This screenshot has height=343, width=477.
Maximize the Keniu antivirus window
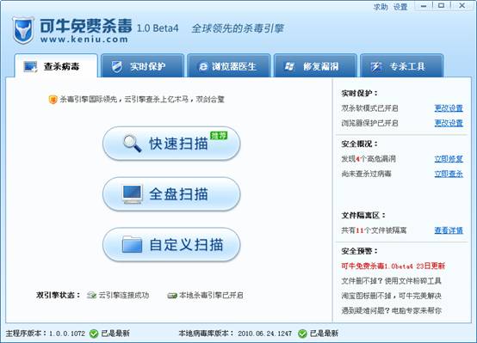click(x=441, y=6)
